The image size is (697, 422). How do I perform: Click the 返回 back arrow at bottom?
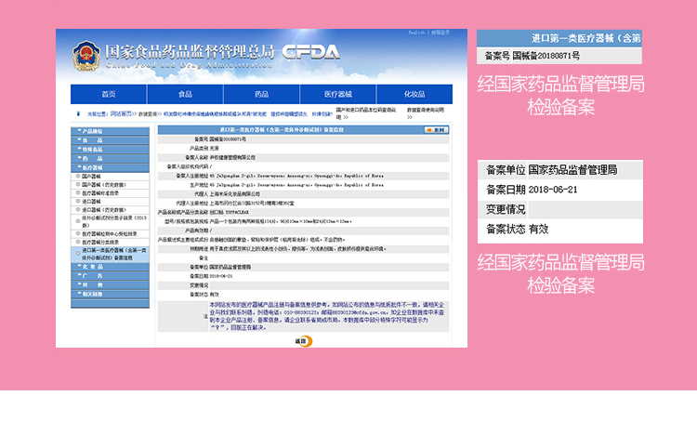(301, 341)
